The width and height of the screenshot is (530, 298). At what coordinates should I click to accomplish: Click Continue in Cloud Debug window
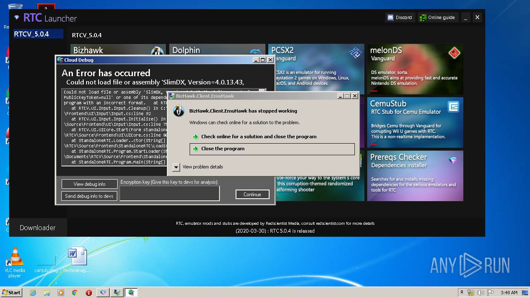pos(253,195)
